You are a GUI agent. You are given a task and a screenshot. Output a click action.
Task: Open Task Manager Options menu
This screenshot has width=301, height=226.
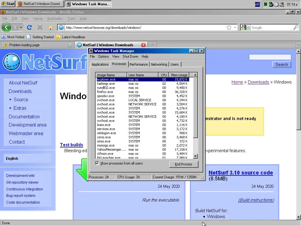tap(103, 56)
